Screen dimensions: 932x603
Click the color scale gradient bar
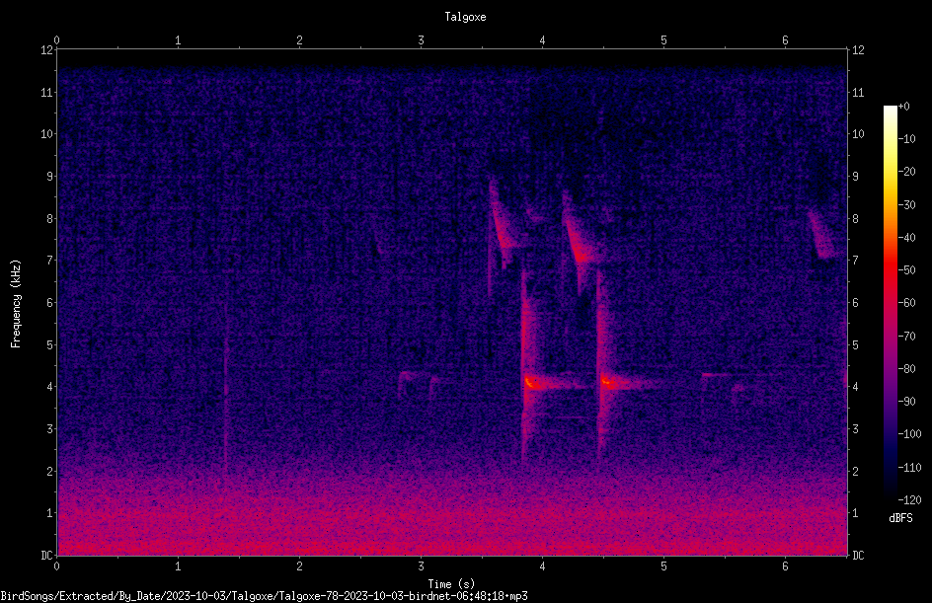pos(890,303)
